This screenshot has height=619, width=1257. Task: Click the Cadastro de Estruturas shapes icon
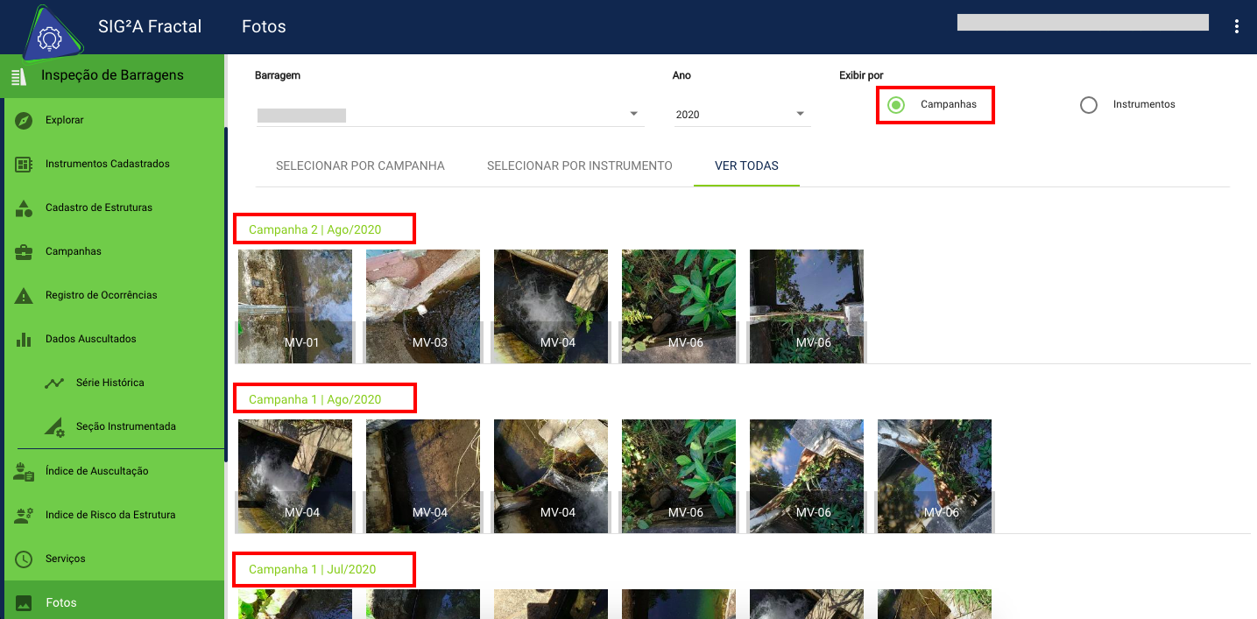(25, 208)
